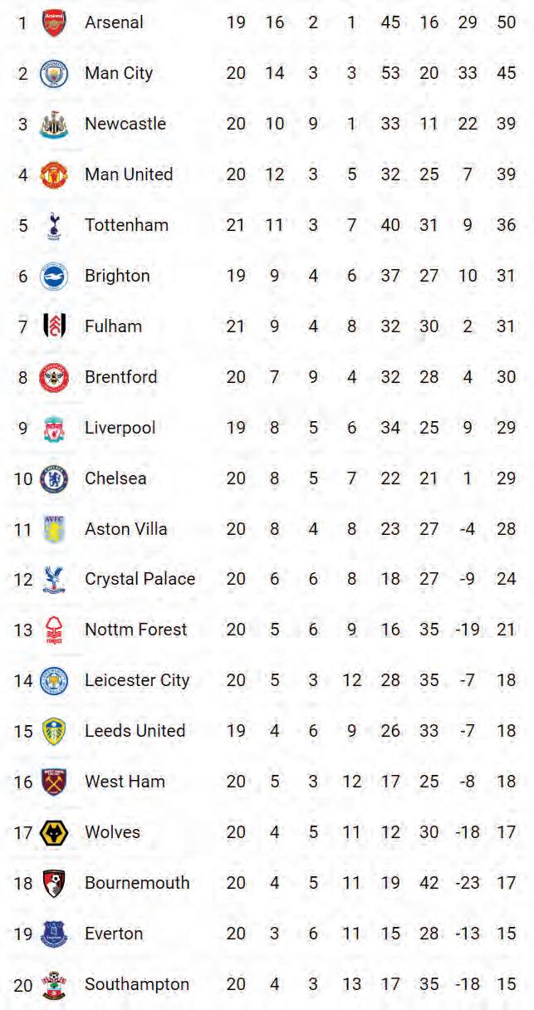
Task: Click the Wolves wolf-head logo
Action: pyautogui.click(x=54, y=832)
